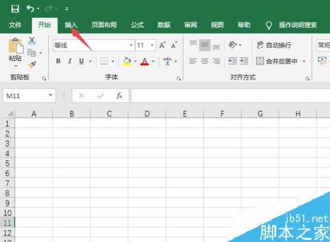This screenshot has width=330, height=242.
Task: Open the 字体 dialog launcher
Action: pos(179,78)
